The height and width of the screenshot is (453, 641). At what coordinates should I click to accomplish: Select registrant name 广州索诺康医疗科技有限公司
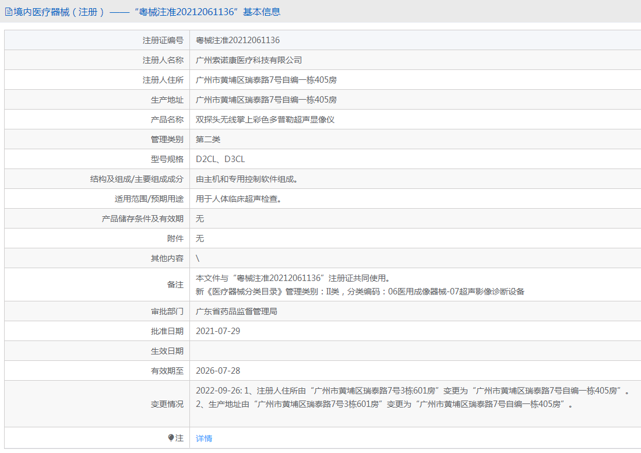pos(249,60)
